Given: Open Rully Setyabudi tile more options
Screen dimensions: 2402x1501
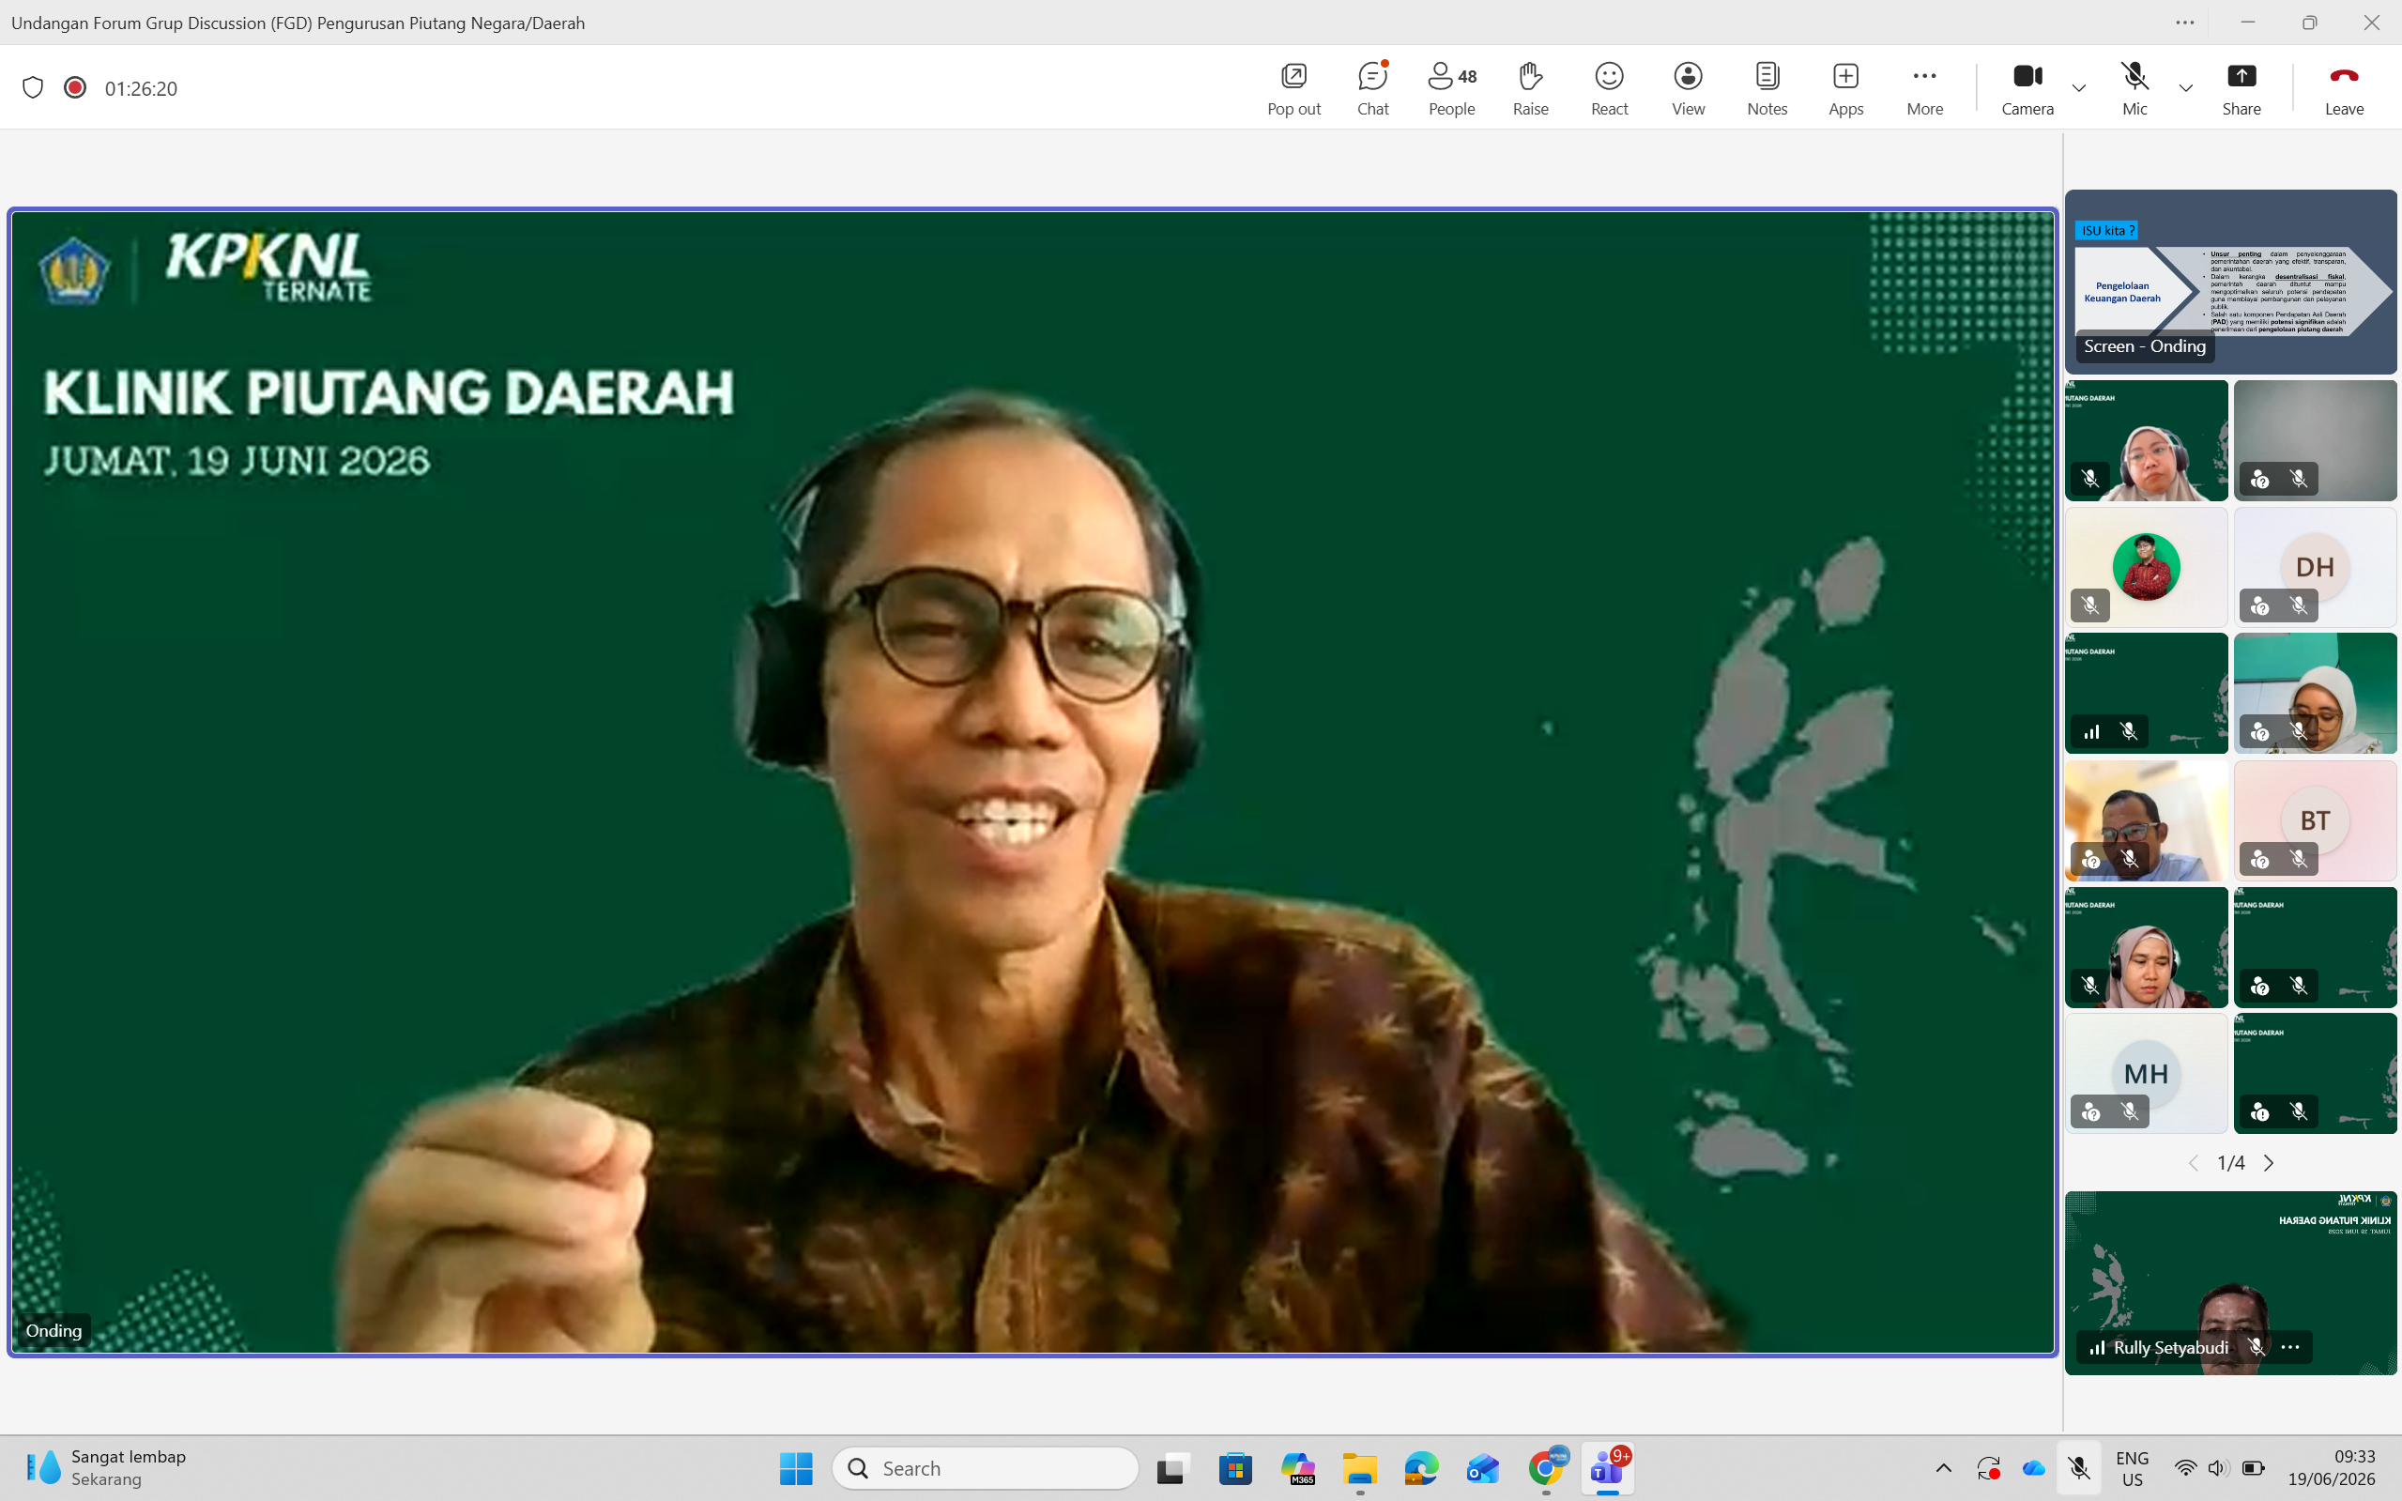Looking at the screenshot, I should 2291,1347.
